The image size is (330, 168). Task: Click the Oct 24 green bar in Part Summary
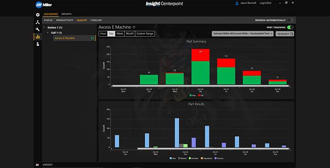pyautogui.click(x=149, y=80)
